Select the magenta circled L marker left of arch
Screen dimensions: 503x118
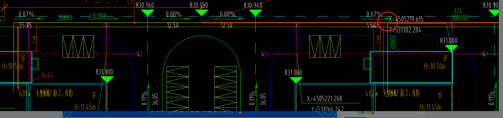pyautogui.click(x=139, y=54)
